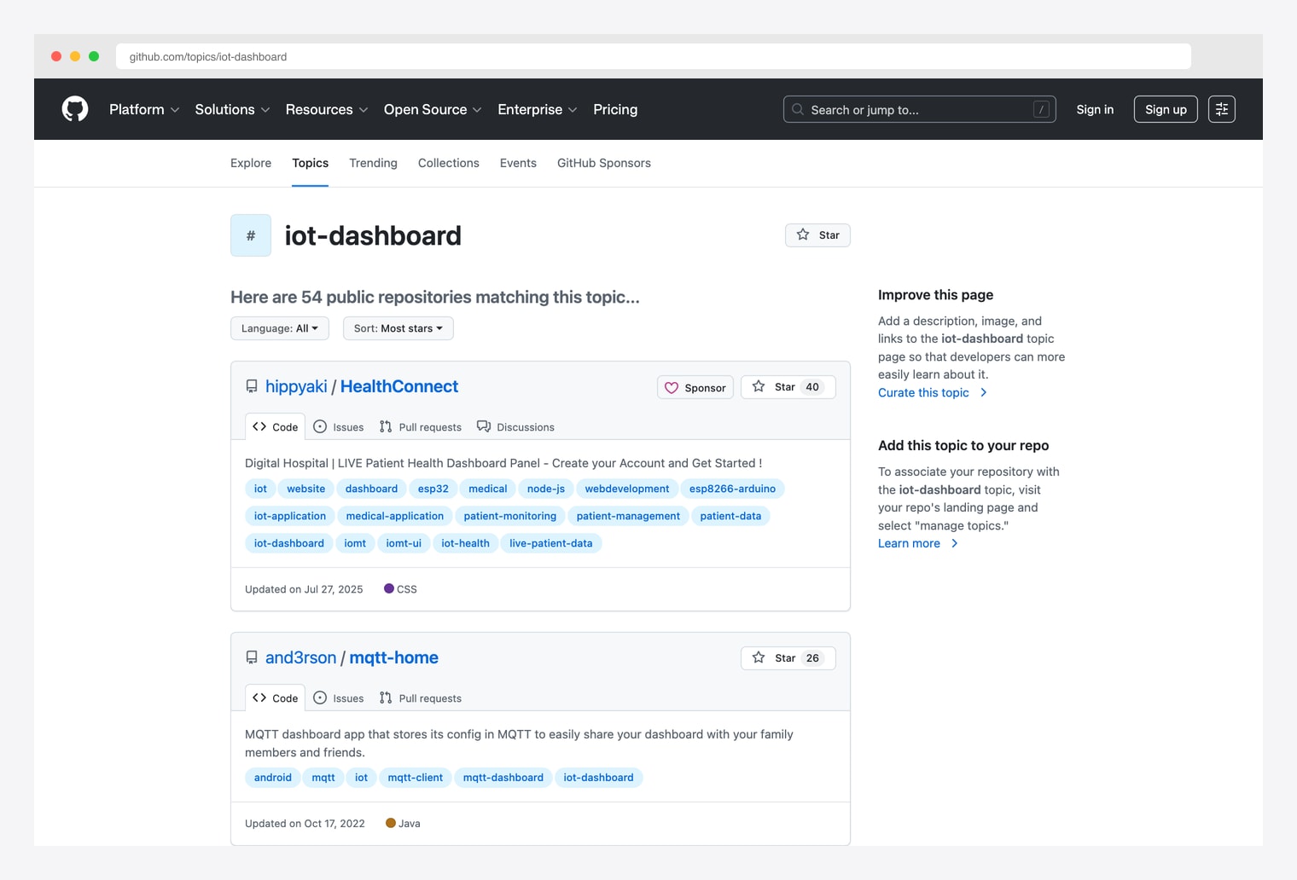Viewport: 1297px width, 880px height.
Task: Expand the Enterprise menu
Action: coord(538,109)
